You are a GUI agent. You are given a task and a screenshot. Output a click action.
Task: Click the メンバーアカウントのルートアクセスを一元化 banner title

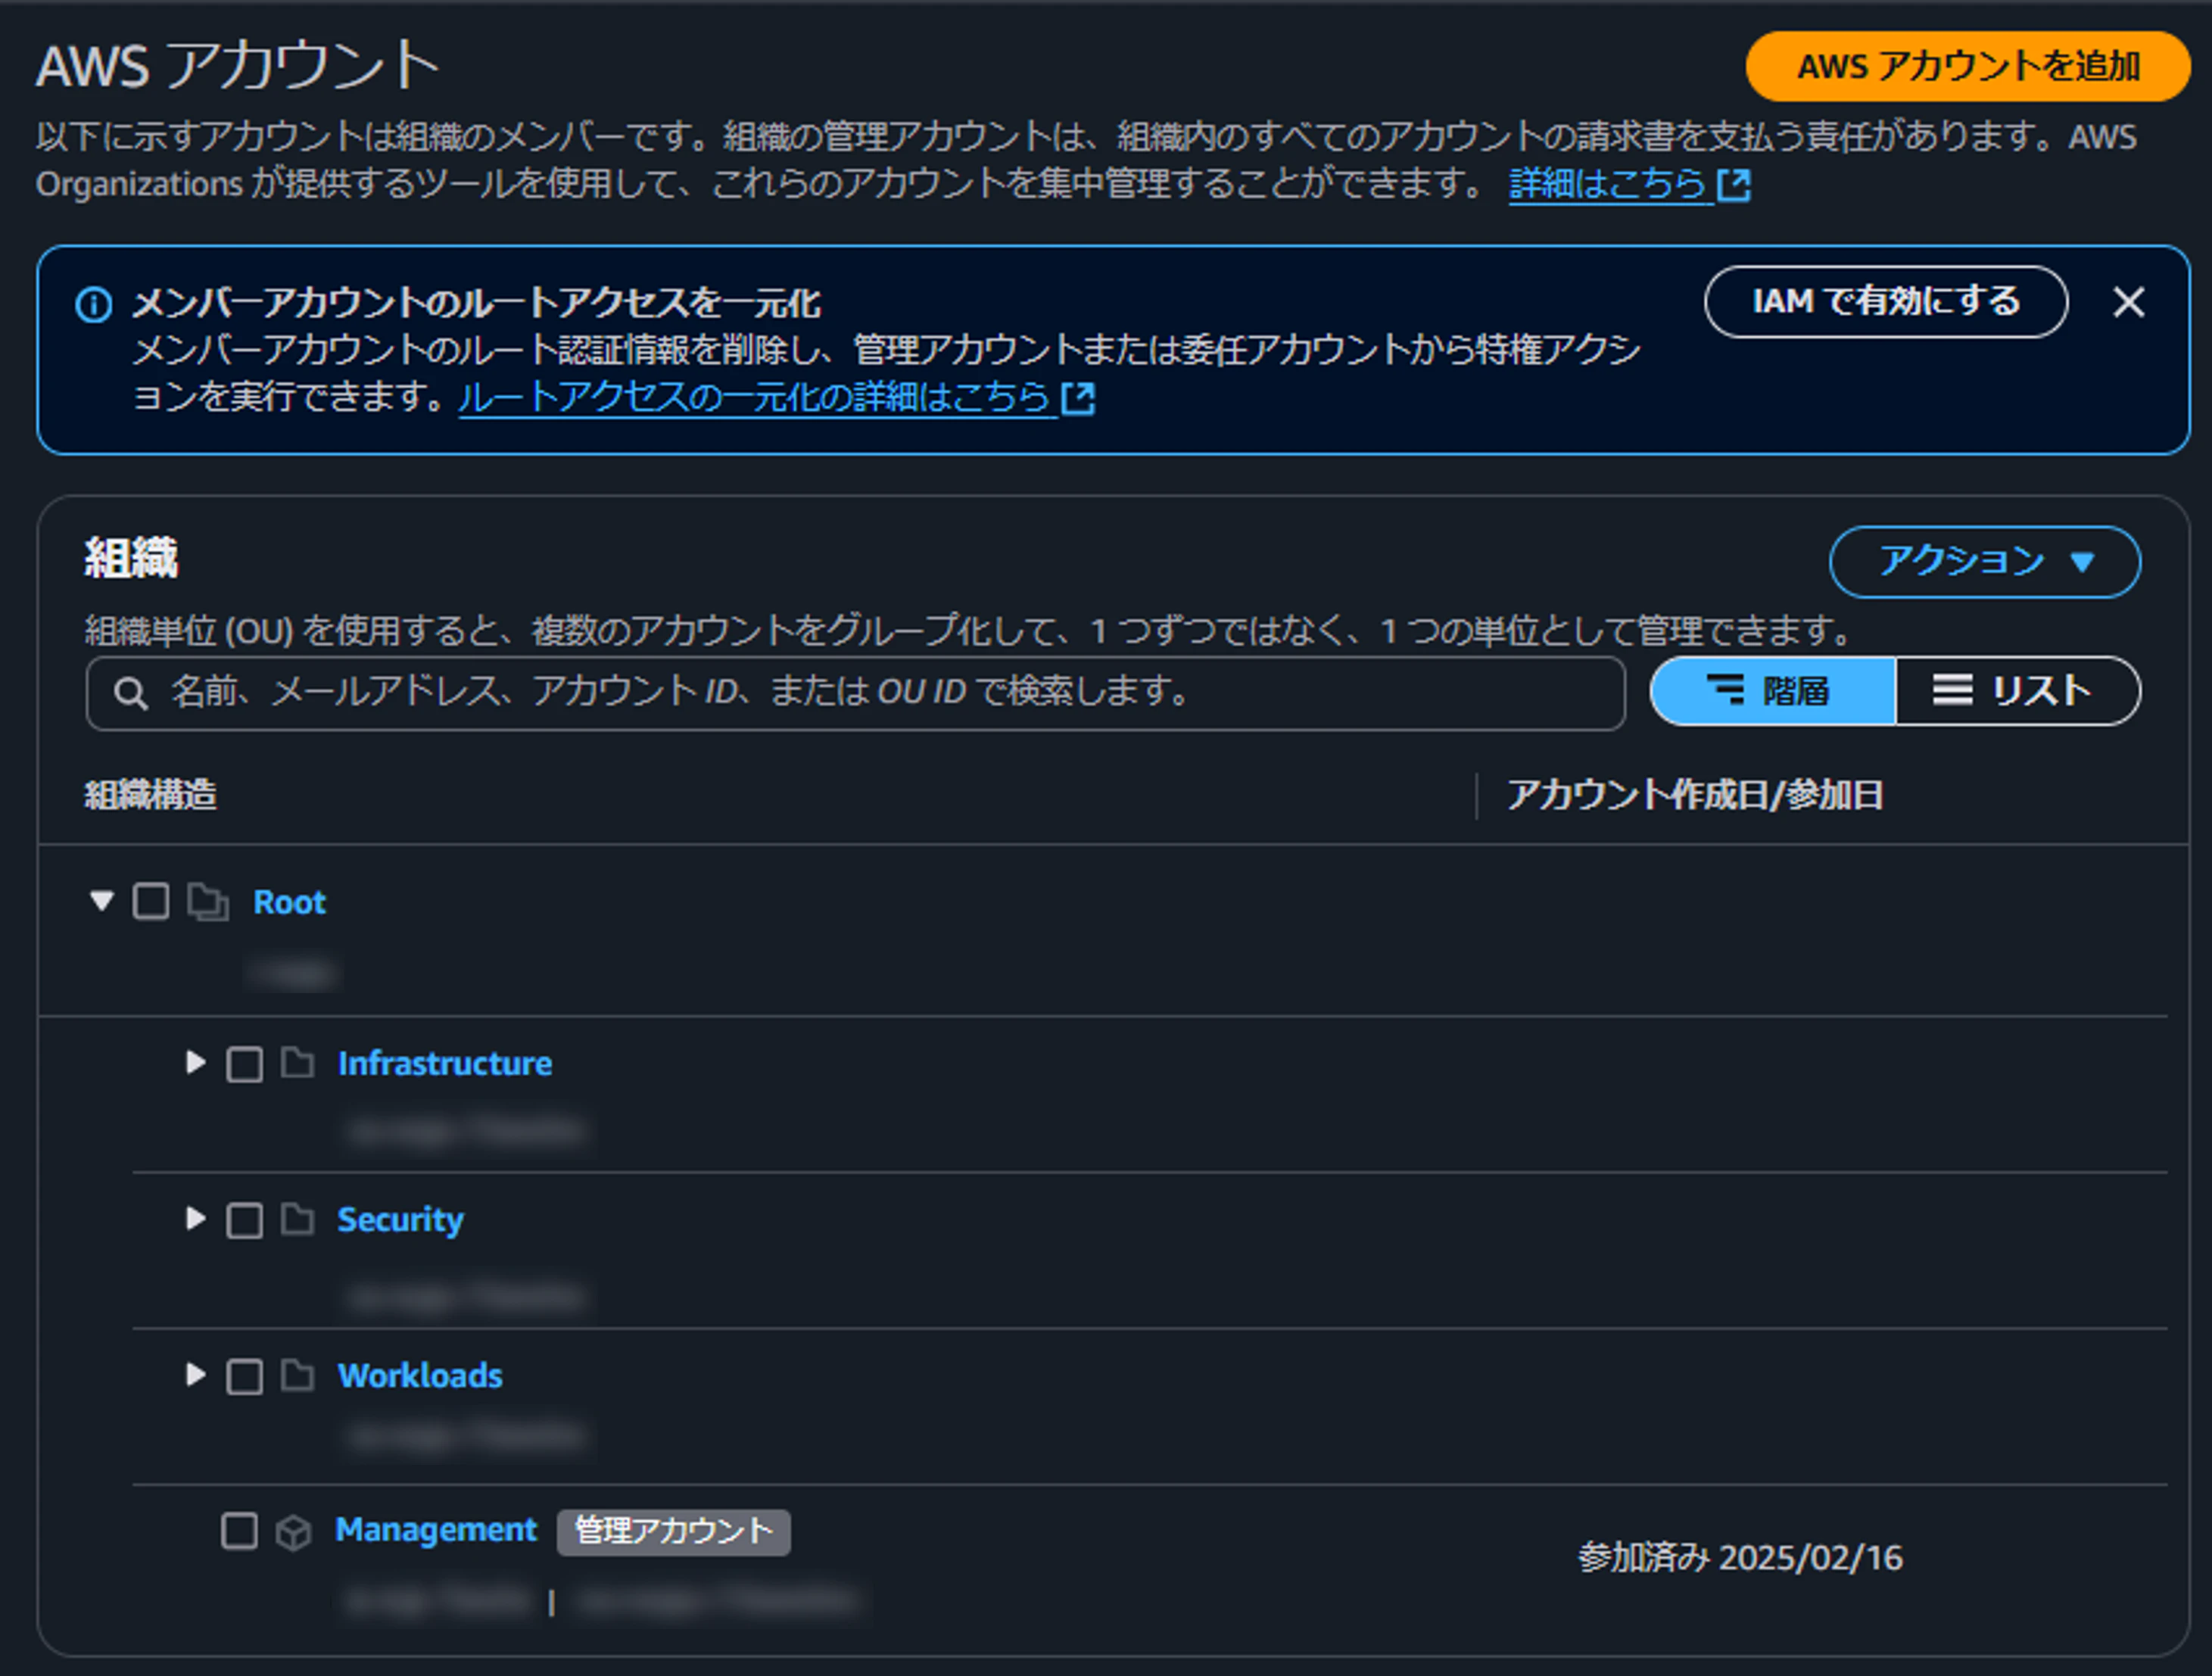click(x=477, y=303)
